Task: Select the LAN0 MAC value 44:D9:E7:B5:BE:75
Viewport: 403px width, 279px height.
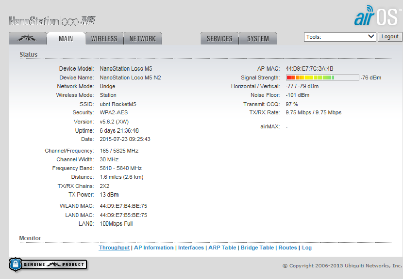Action: coord(123,215)
